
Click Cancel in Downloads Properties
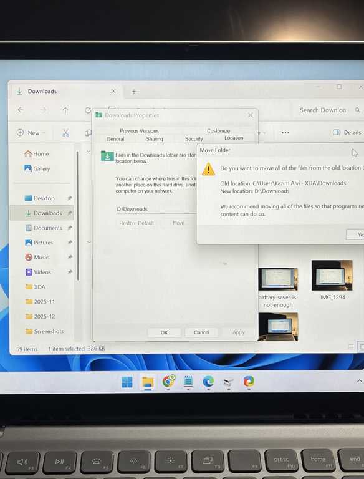[201, 332]
